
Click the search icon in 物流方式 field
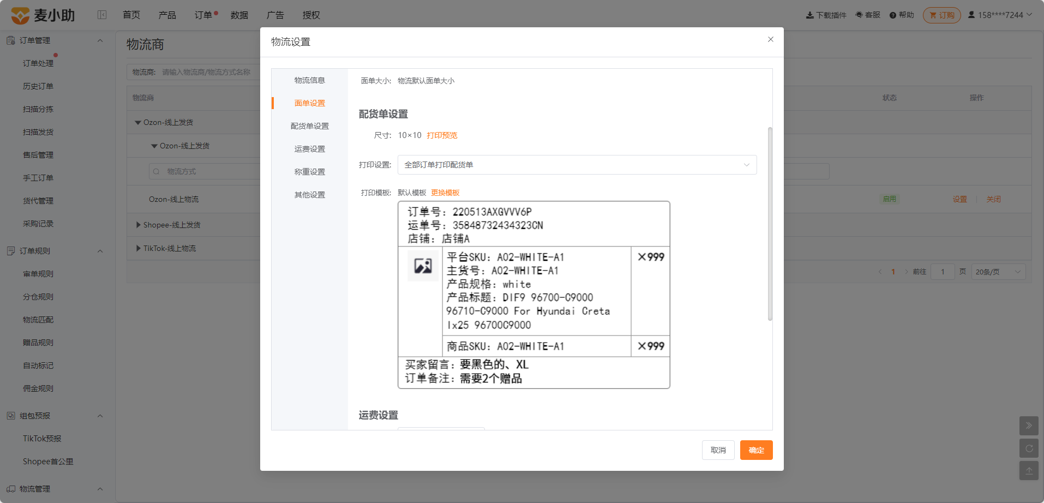pyautogui.click(x=157, y=171)
